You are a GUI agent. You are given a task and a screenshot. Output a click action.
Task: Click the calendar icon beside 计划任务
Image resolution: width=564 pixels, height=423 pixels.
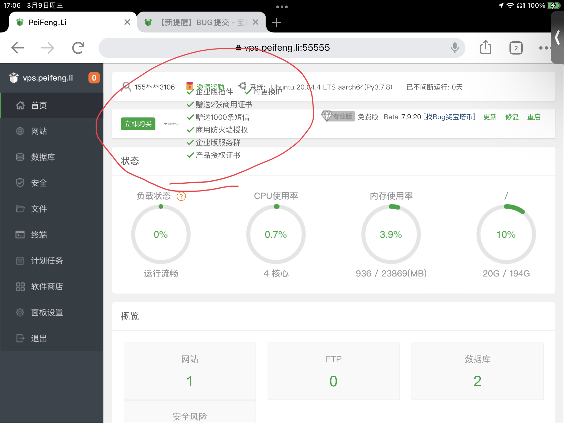tap(20, 261)
